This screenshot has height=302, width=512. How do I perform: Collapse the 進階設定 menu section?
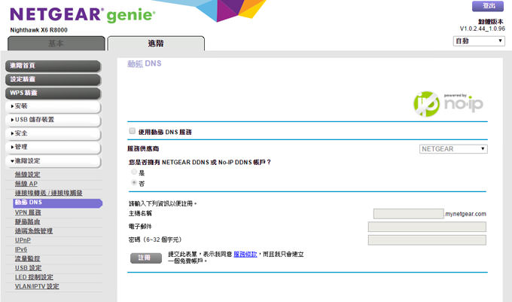pos(53,161)
